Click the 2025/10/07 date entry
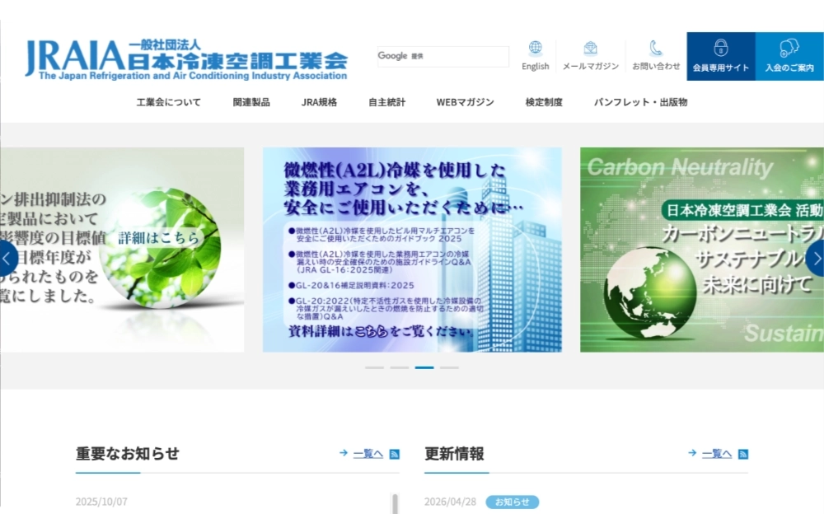Image resolution: width=824 pixels, height=514 pixels. (x=101, y=502)
